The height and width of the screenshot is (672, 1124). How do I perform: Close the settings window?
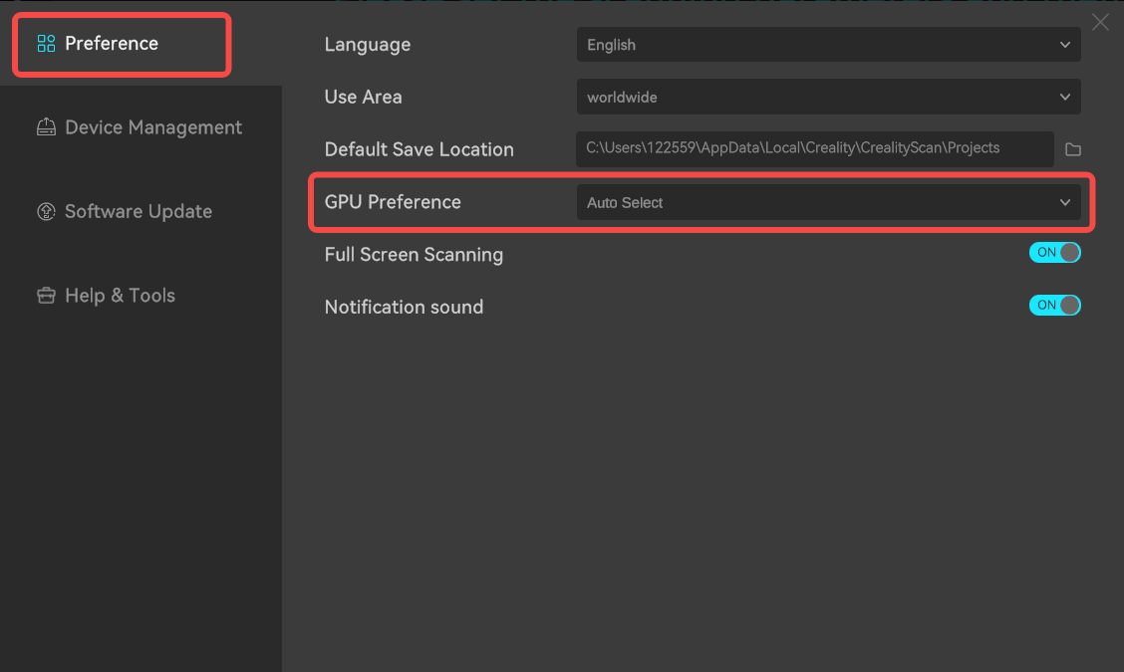[x=1100, y=22]
